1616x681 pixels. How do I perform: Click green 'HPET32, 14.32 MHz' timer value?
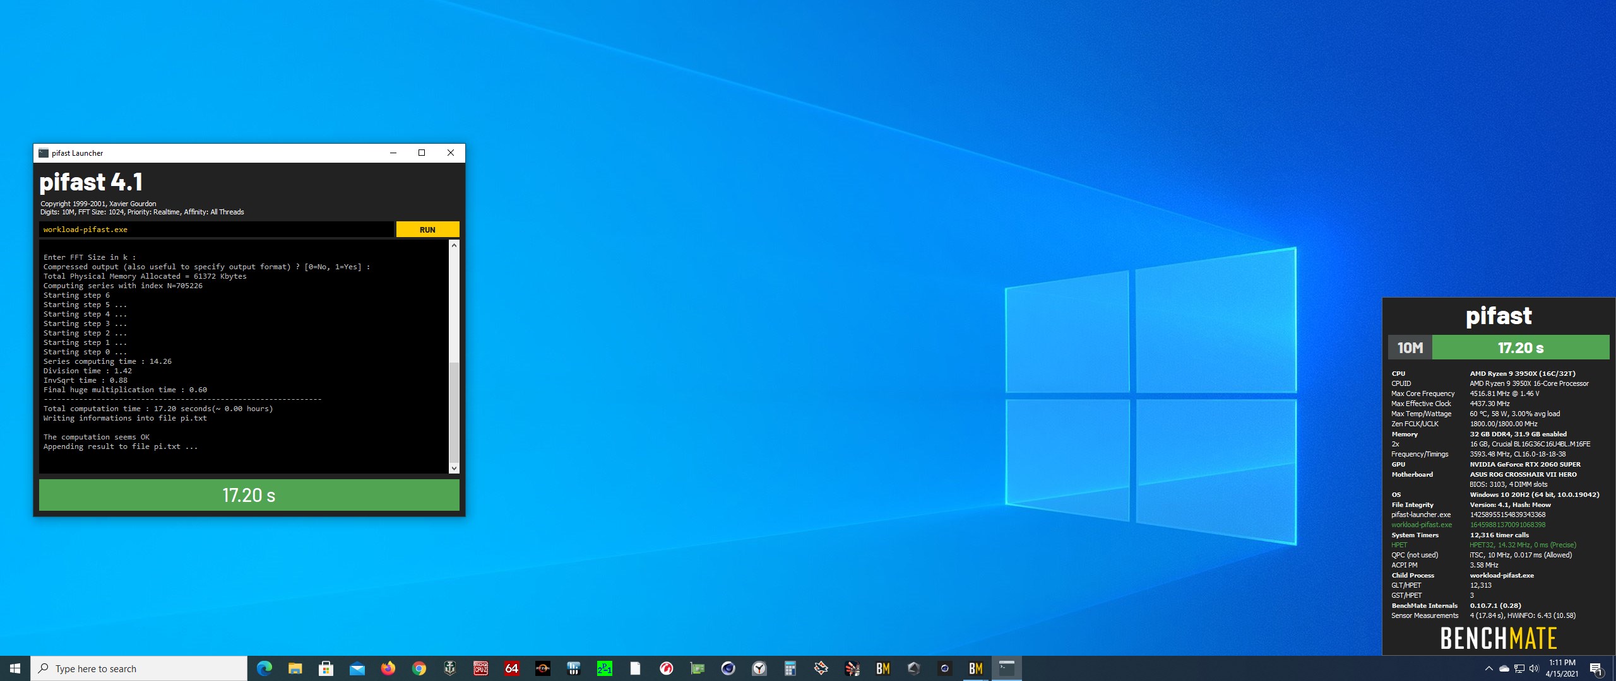click(1523, 545)
